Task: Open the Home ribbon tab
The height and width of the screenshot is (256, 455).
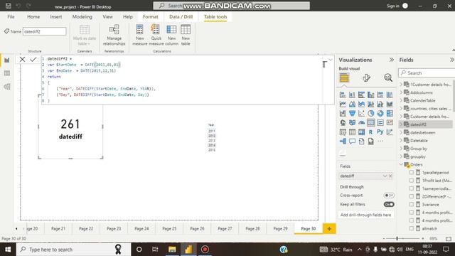Action: [x=33, y=17]
